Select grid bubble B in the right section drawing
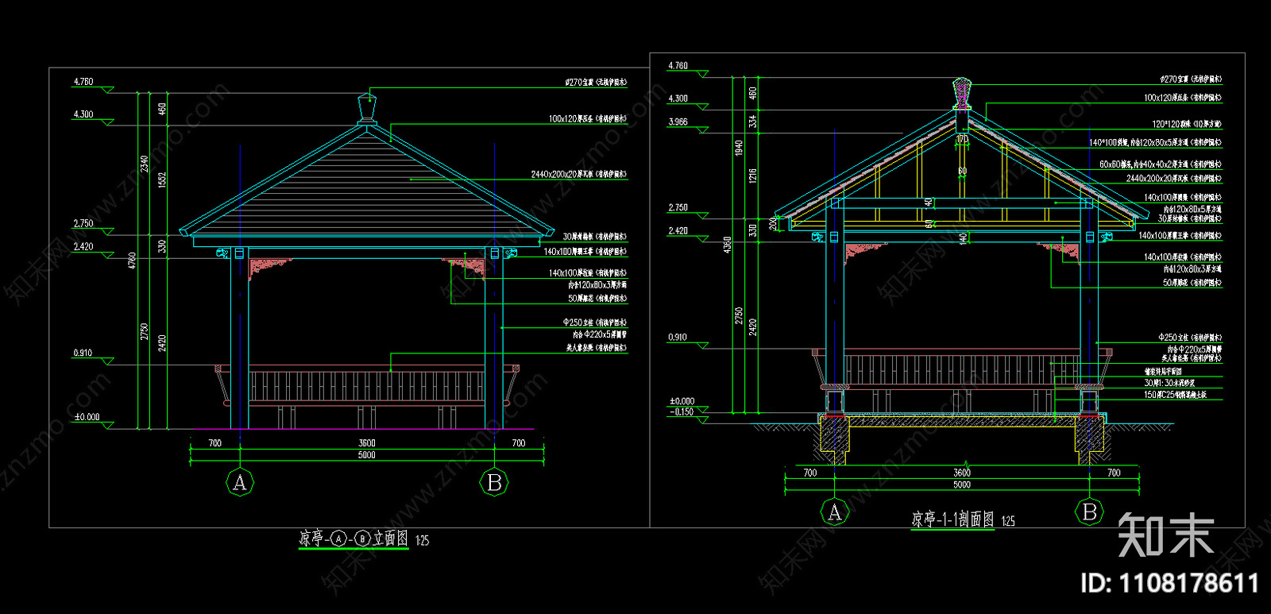Screen dimensions: 1271x614 coord(1089,512)
